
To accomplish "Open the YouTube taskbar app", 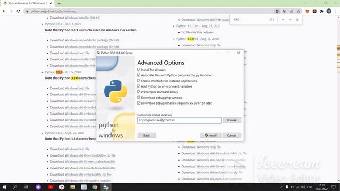I will 51,187.
